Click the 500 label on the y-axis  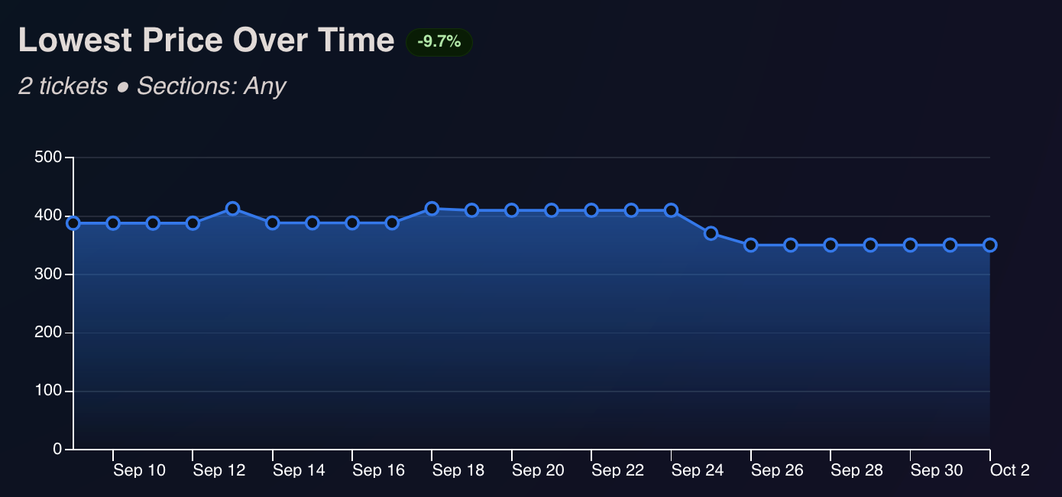(x=48, y=158)
